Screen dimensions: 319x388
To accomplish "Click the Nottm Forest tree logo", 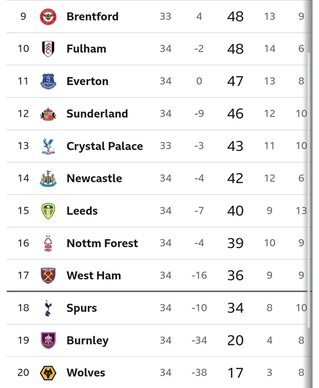I will (48, 243).
